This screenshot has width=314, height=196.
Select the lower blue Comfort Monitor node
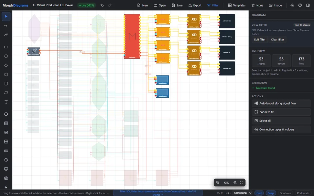[163, 93]
